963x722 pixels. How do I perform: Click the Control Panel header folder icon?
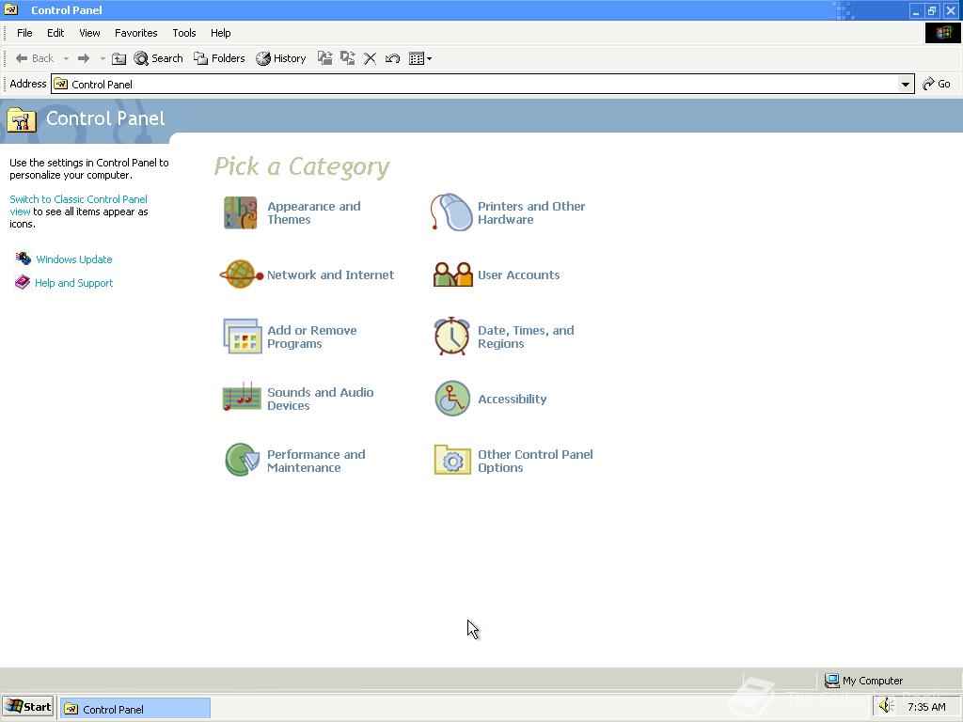point(22,119)
